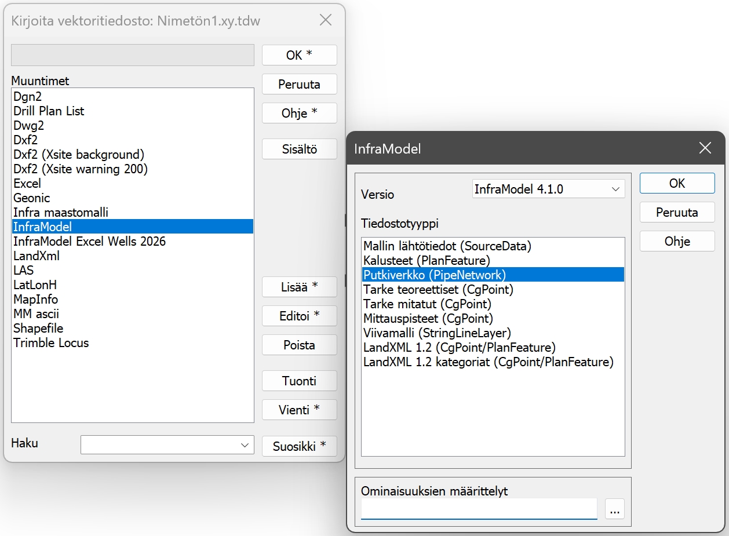Click the grey field above the Muuntimet list
Image resolution: width=729 pixels, height=536 pixels.
point(133,55)
